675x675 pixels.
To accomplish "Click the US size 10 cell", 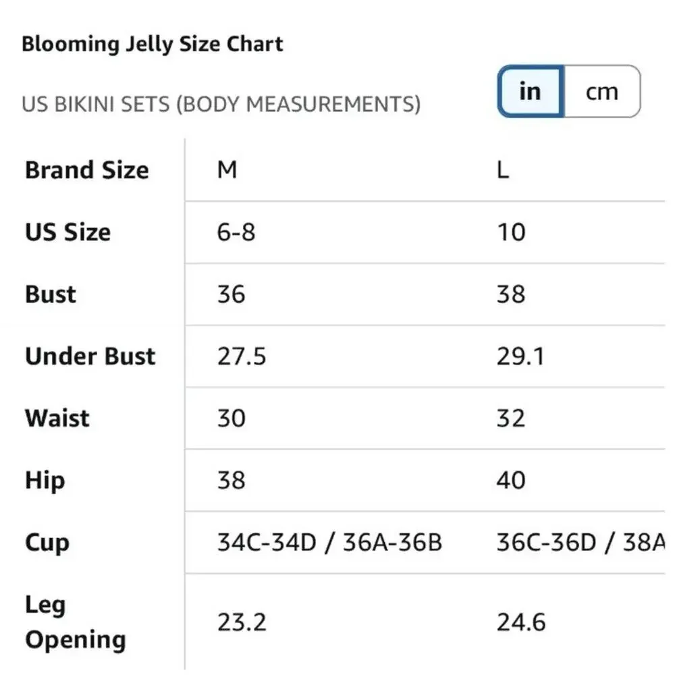I will (512, 232).
